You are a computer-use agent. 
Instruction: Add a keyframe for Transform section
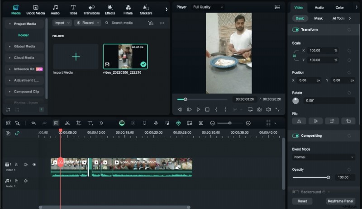coord(349,30)
